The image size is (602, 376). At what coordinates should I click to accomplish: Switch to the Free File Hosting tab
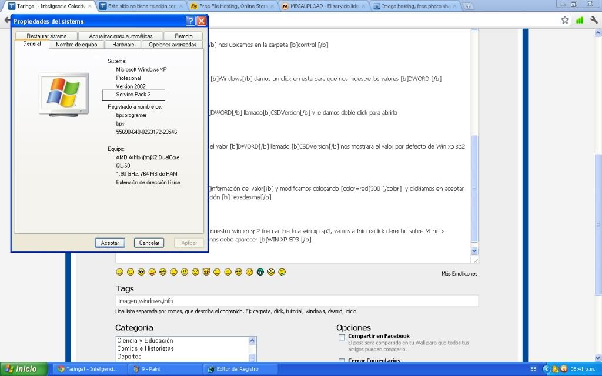click(x=233, y=6)
